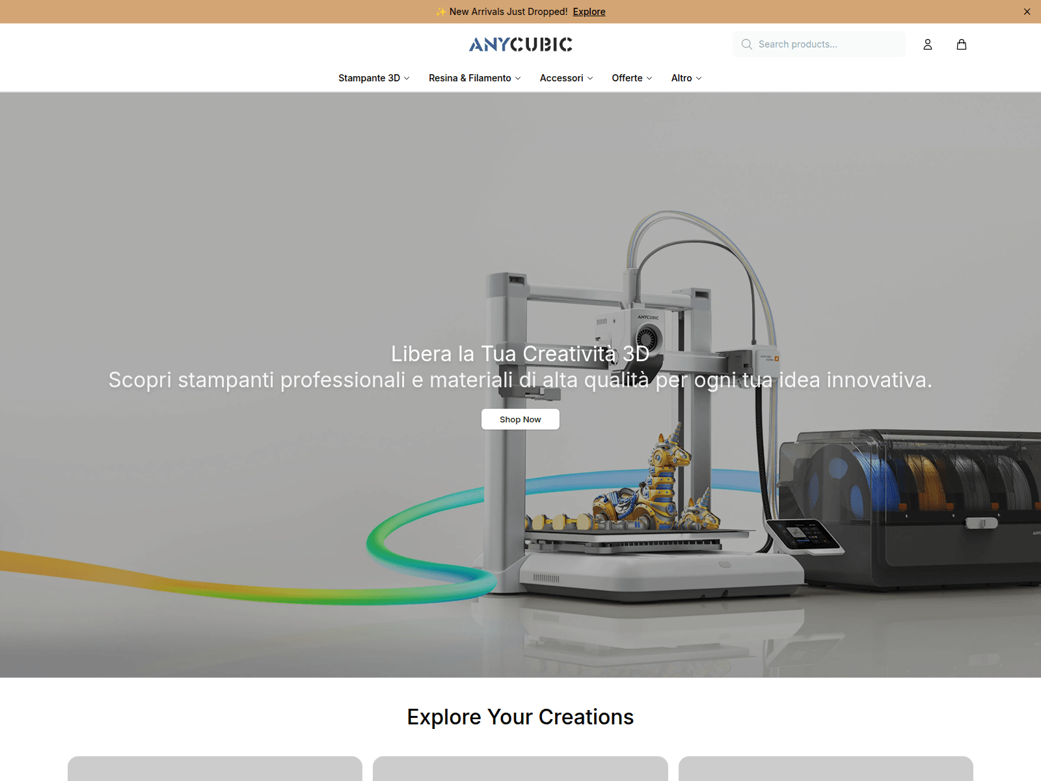
Task: Dismiss the New Arrivals announcement bar
Action: tap(1027, 12)
